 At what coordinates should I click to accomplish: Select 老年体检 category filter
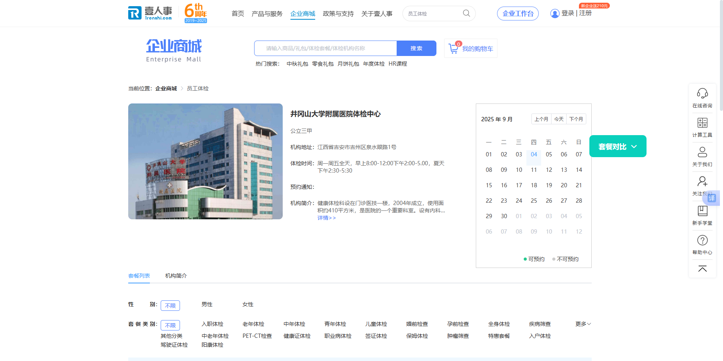tap(253, 324)
